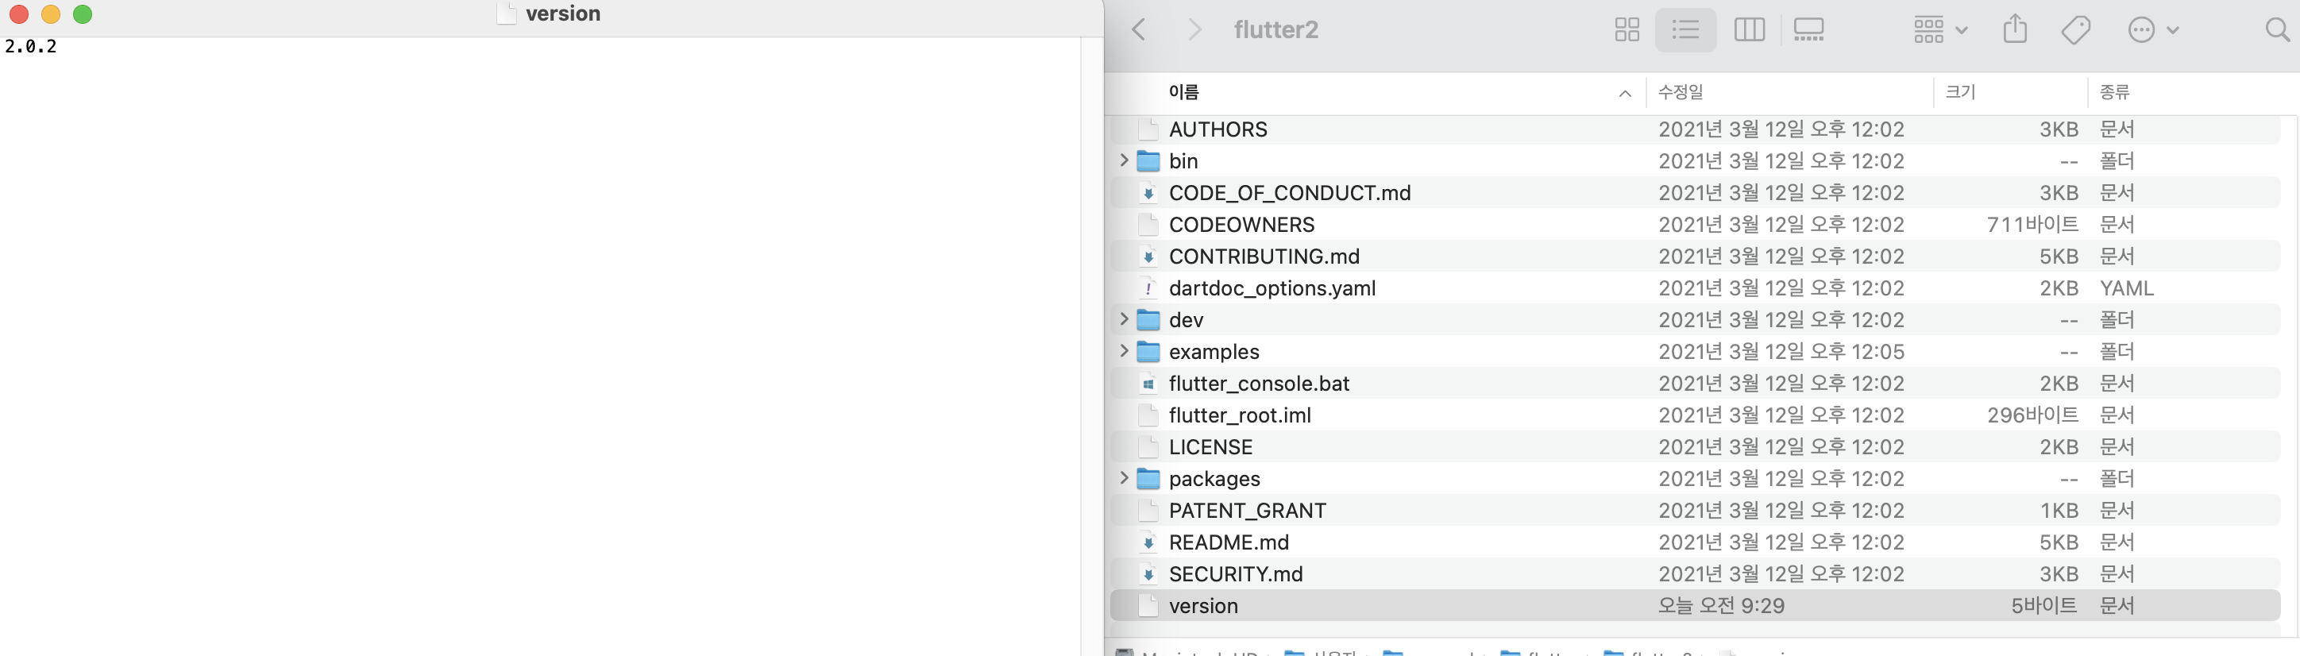Switch Finder to icon view
The width and height of the screenshot is (2300, 656).
[x=1627, y=29]
